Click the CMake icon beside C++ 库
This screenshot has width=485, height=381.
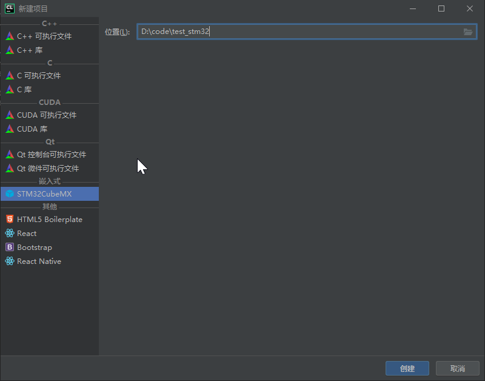pos(10,50)
